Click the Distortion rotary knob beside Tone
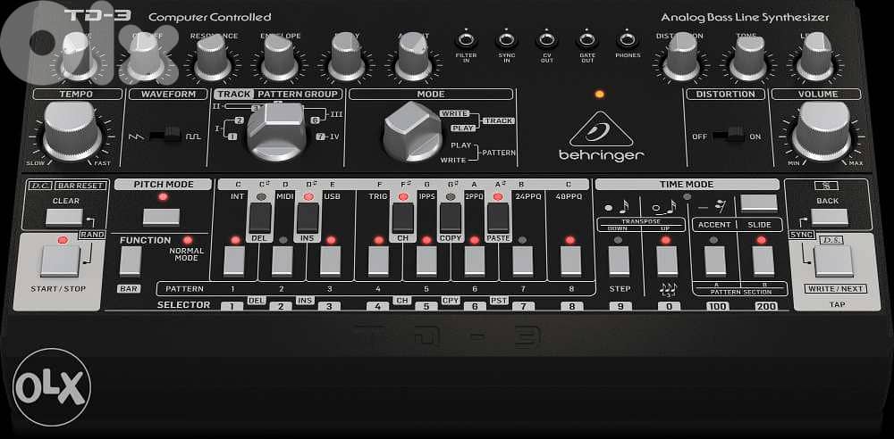Screen dimensions: 894x439 point(680,58)
